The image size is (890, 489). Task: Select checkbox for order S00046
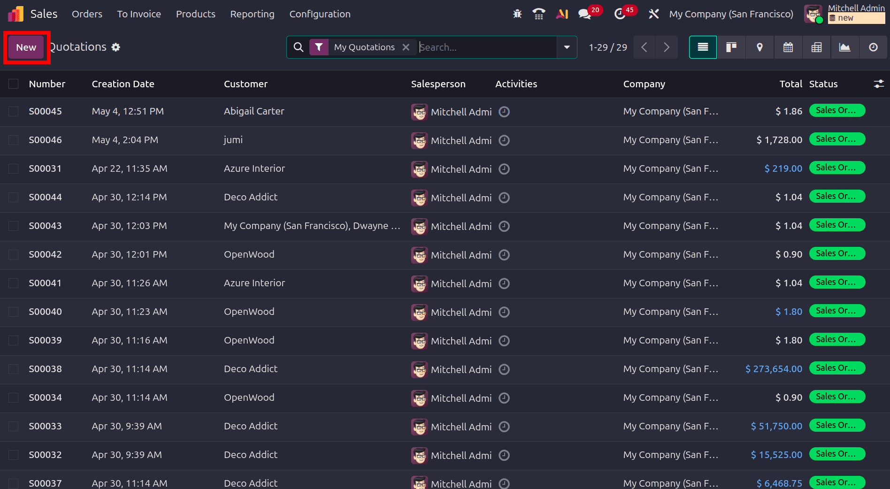[x=14, y=140]
